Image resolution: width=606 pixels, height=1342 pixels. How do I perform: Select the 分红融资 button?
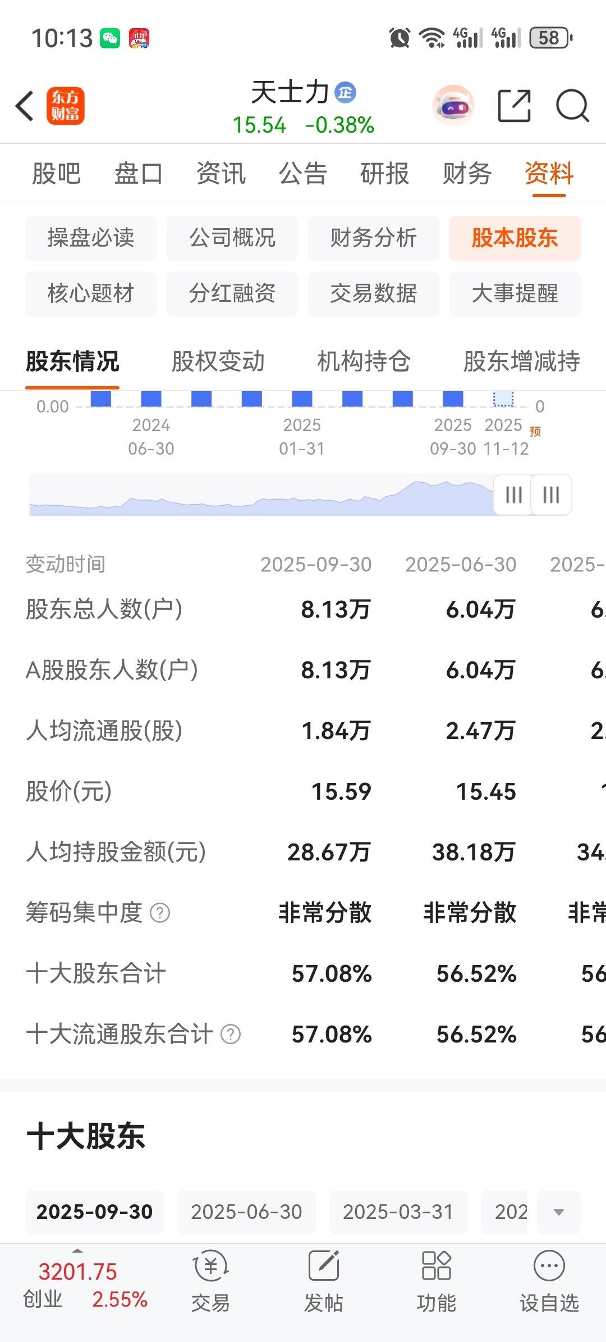[x=232, y=294]
